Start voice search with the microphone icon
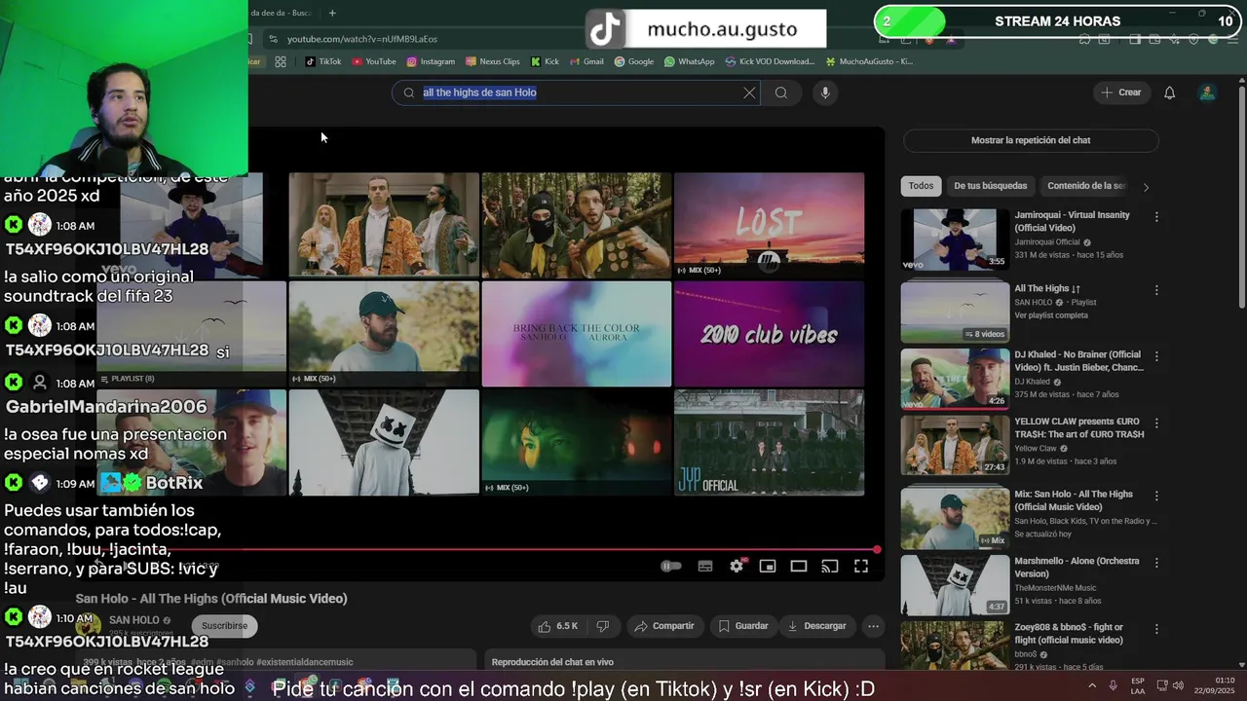Viewport: 1247px width, 701px height. tap(825, 92)
